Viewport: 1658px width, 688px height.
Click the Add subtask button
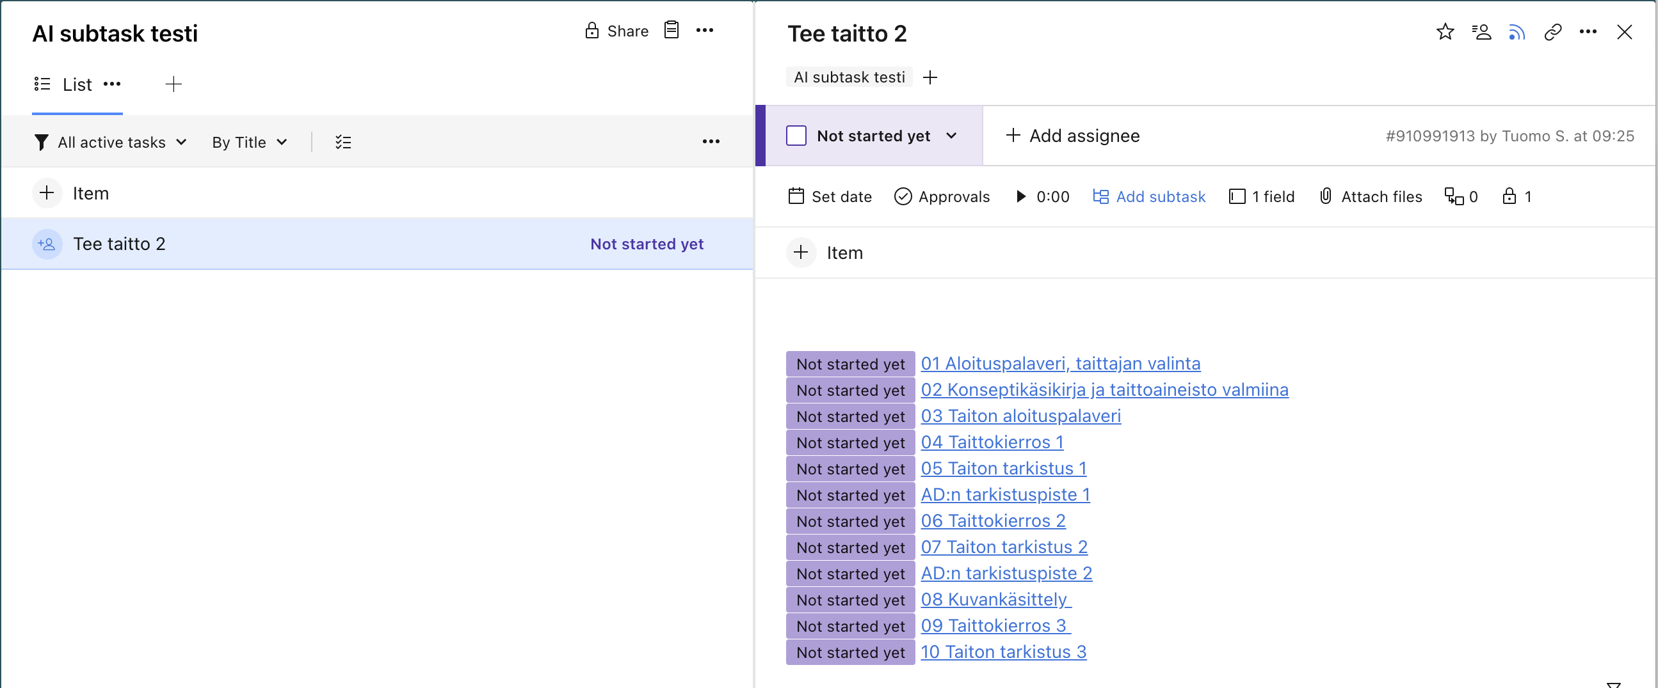(x=1149, y=196)
